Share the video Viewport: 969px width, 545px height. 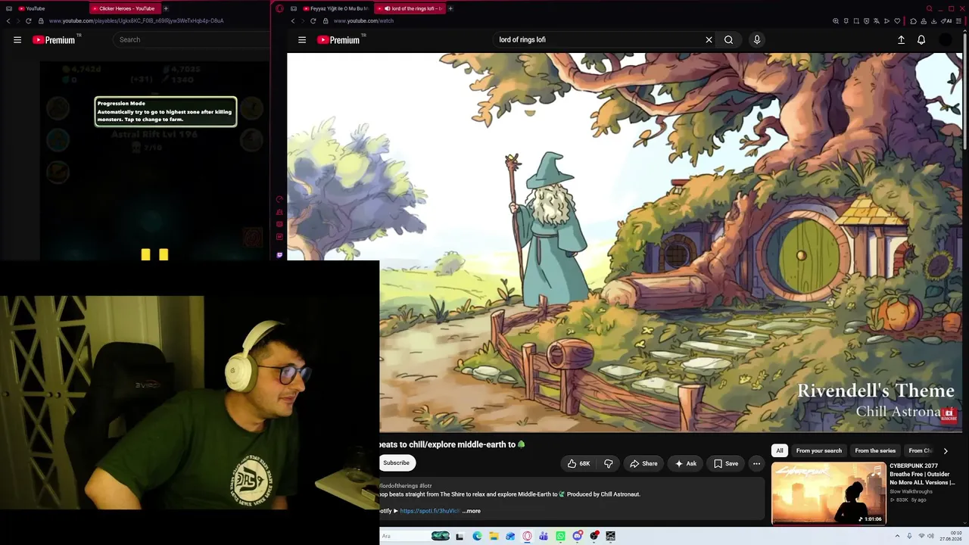pyautogui.click(x=643, y=463)
